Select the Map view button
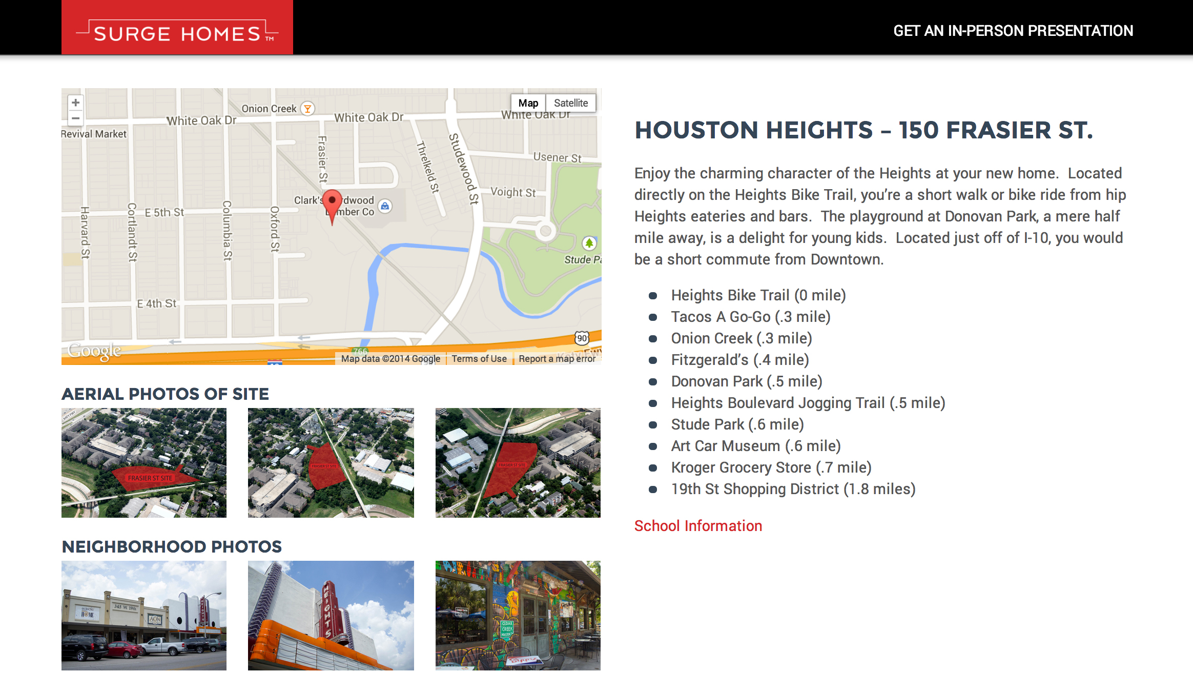1193x693 pixels. pyautogui.click(x=528, y=103)
